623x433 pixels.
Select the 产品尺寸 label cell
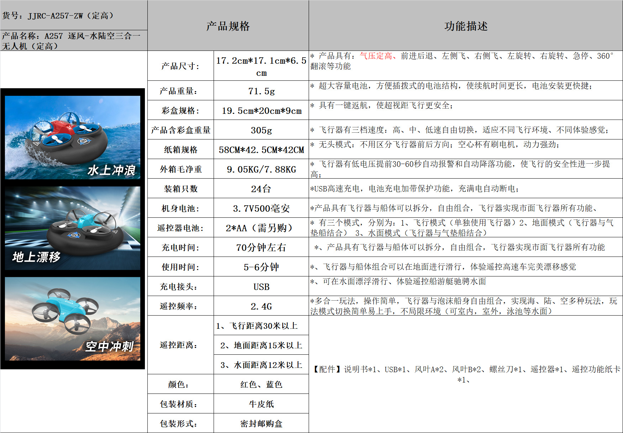[x=180, y=66]
